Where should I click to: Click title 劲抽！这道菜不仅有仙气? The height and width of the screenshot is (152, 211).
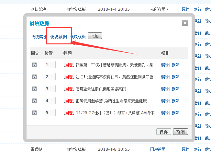[x=114, y=77]
